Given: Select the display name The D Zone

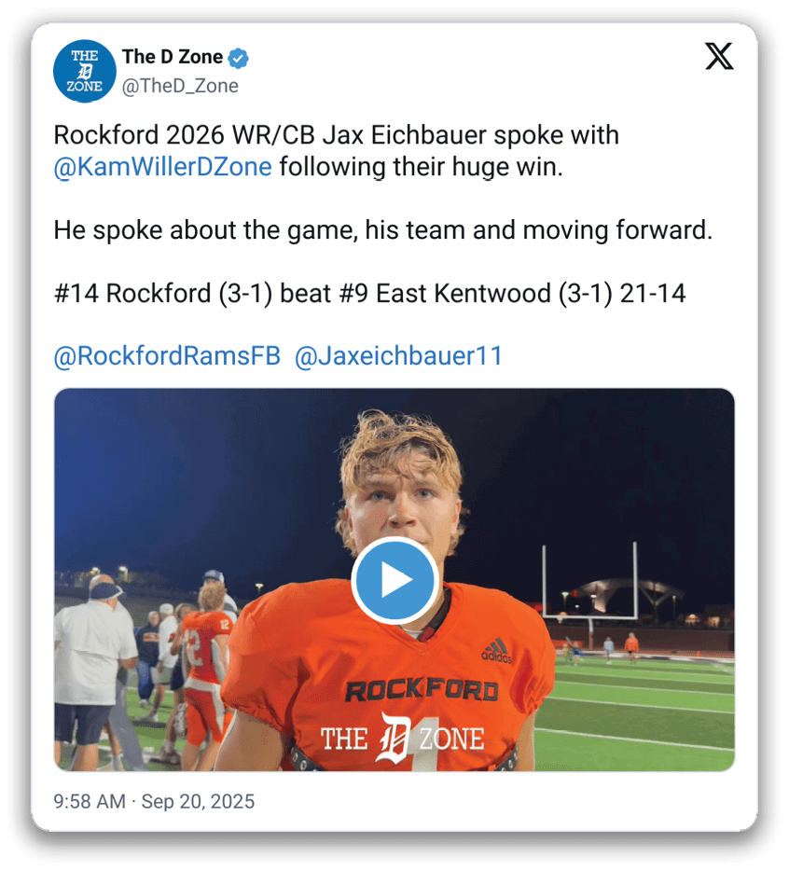Looking at the screenshot, I should point(173,57).
